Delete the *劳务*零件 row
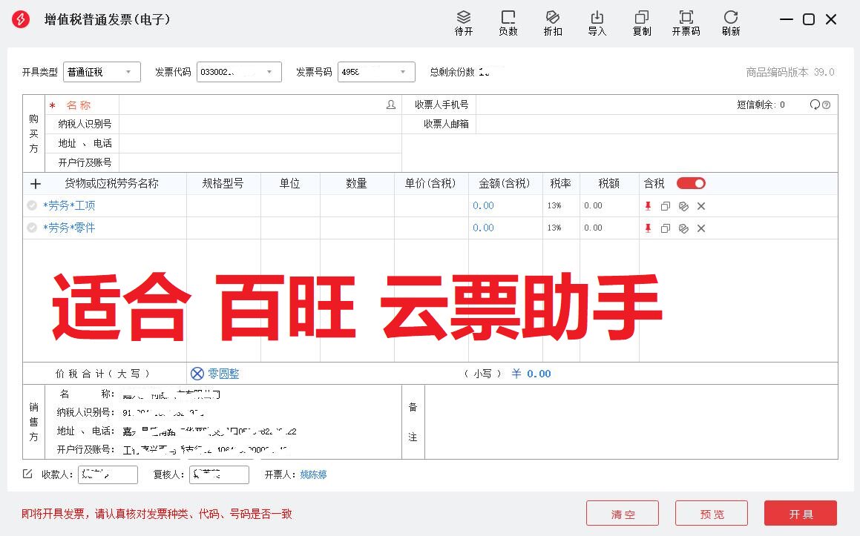This screenshot has height=536, width=860. (x=701, y=228)
